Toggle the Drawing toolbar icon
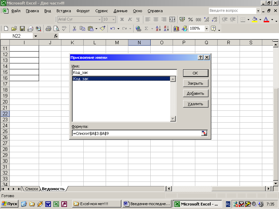The height and width of the screenshot is (209, 279). pyautogui.click(x=184, y=29)
